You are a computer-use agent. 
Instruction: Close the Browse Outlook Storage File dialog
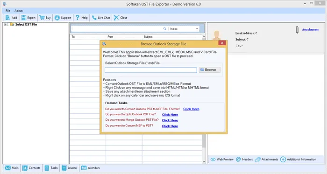pyautogui.click(x=222, y=43)
